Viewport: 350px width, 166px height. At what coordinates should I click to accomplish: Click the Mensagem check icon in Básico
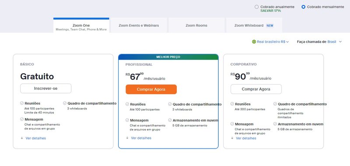(x=22, y=119)
